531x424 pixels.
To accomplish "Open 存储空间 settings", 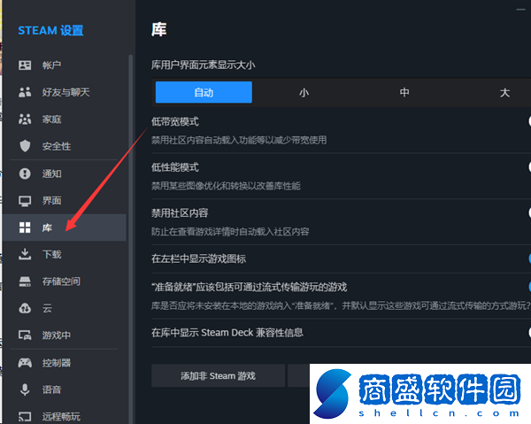I will tap(65, 281).
